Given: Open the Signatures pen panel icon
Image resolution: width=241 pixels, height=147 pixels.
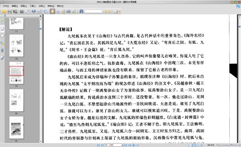Looking at the screenshot, I should click(x=2, y=58).
